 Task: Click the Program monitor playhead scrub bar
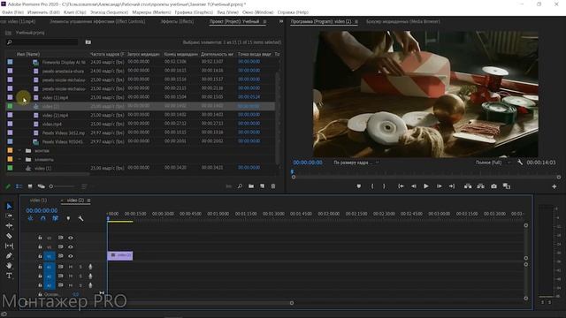pyautogui.click(x=426, y=172)
